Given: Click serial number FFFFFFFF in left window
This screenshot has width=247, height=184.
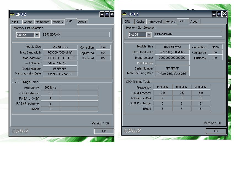Looking at the screenshot, I should coord(60,69).
